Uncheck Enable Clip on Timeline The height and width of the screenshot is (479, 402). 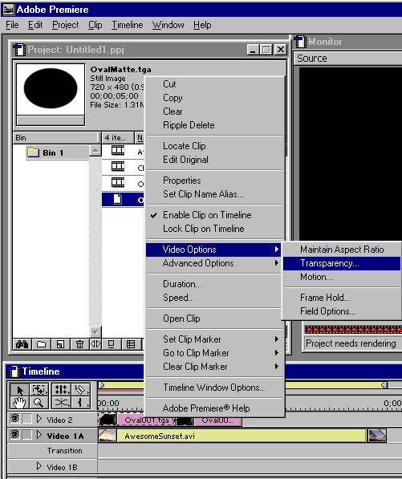207,215
